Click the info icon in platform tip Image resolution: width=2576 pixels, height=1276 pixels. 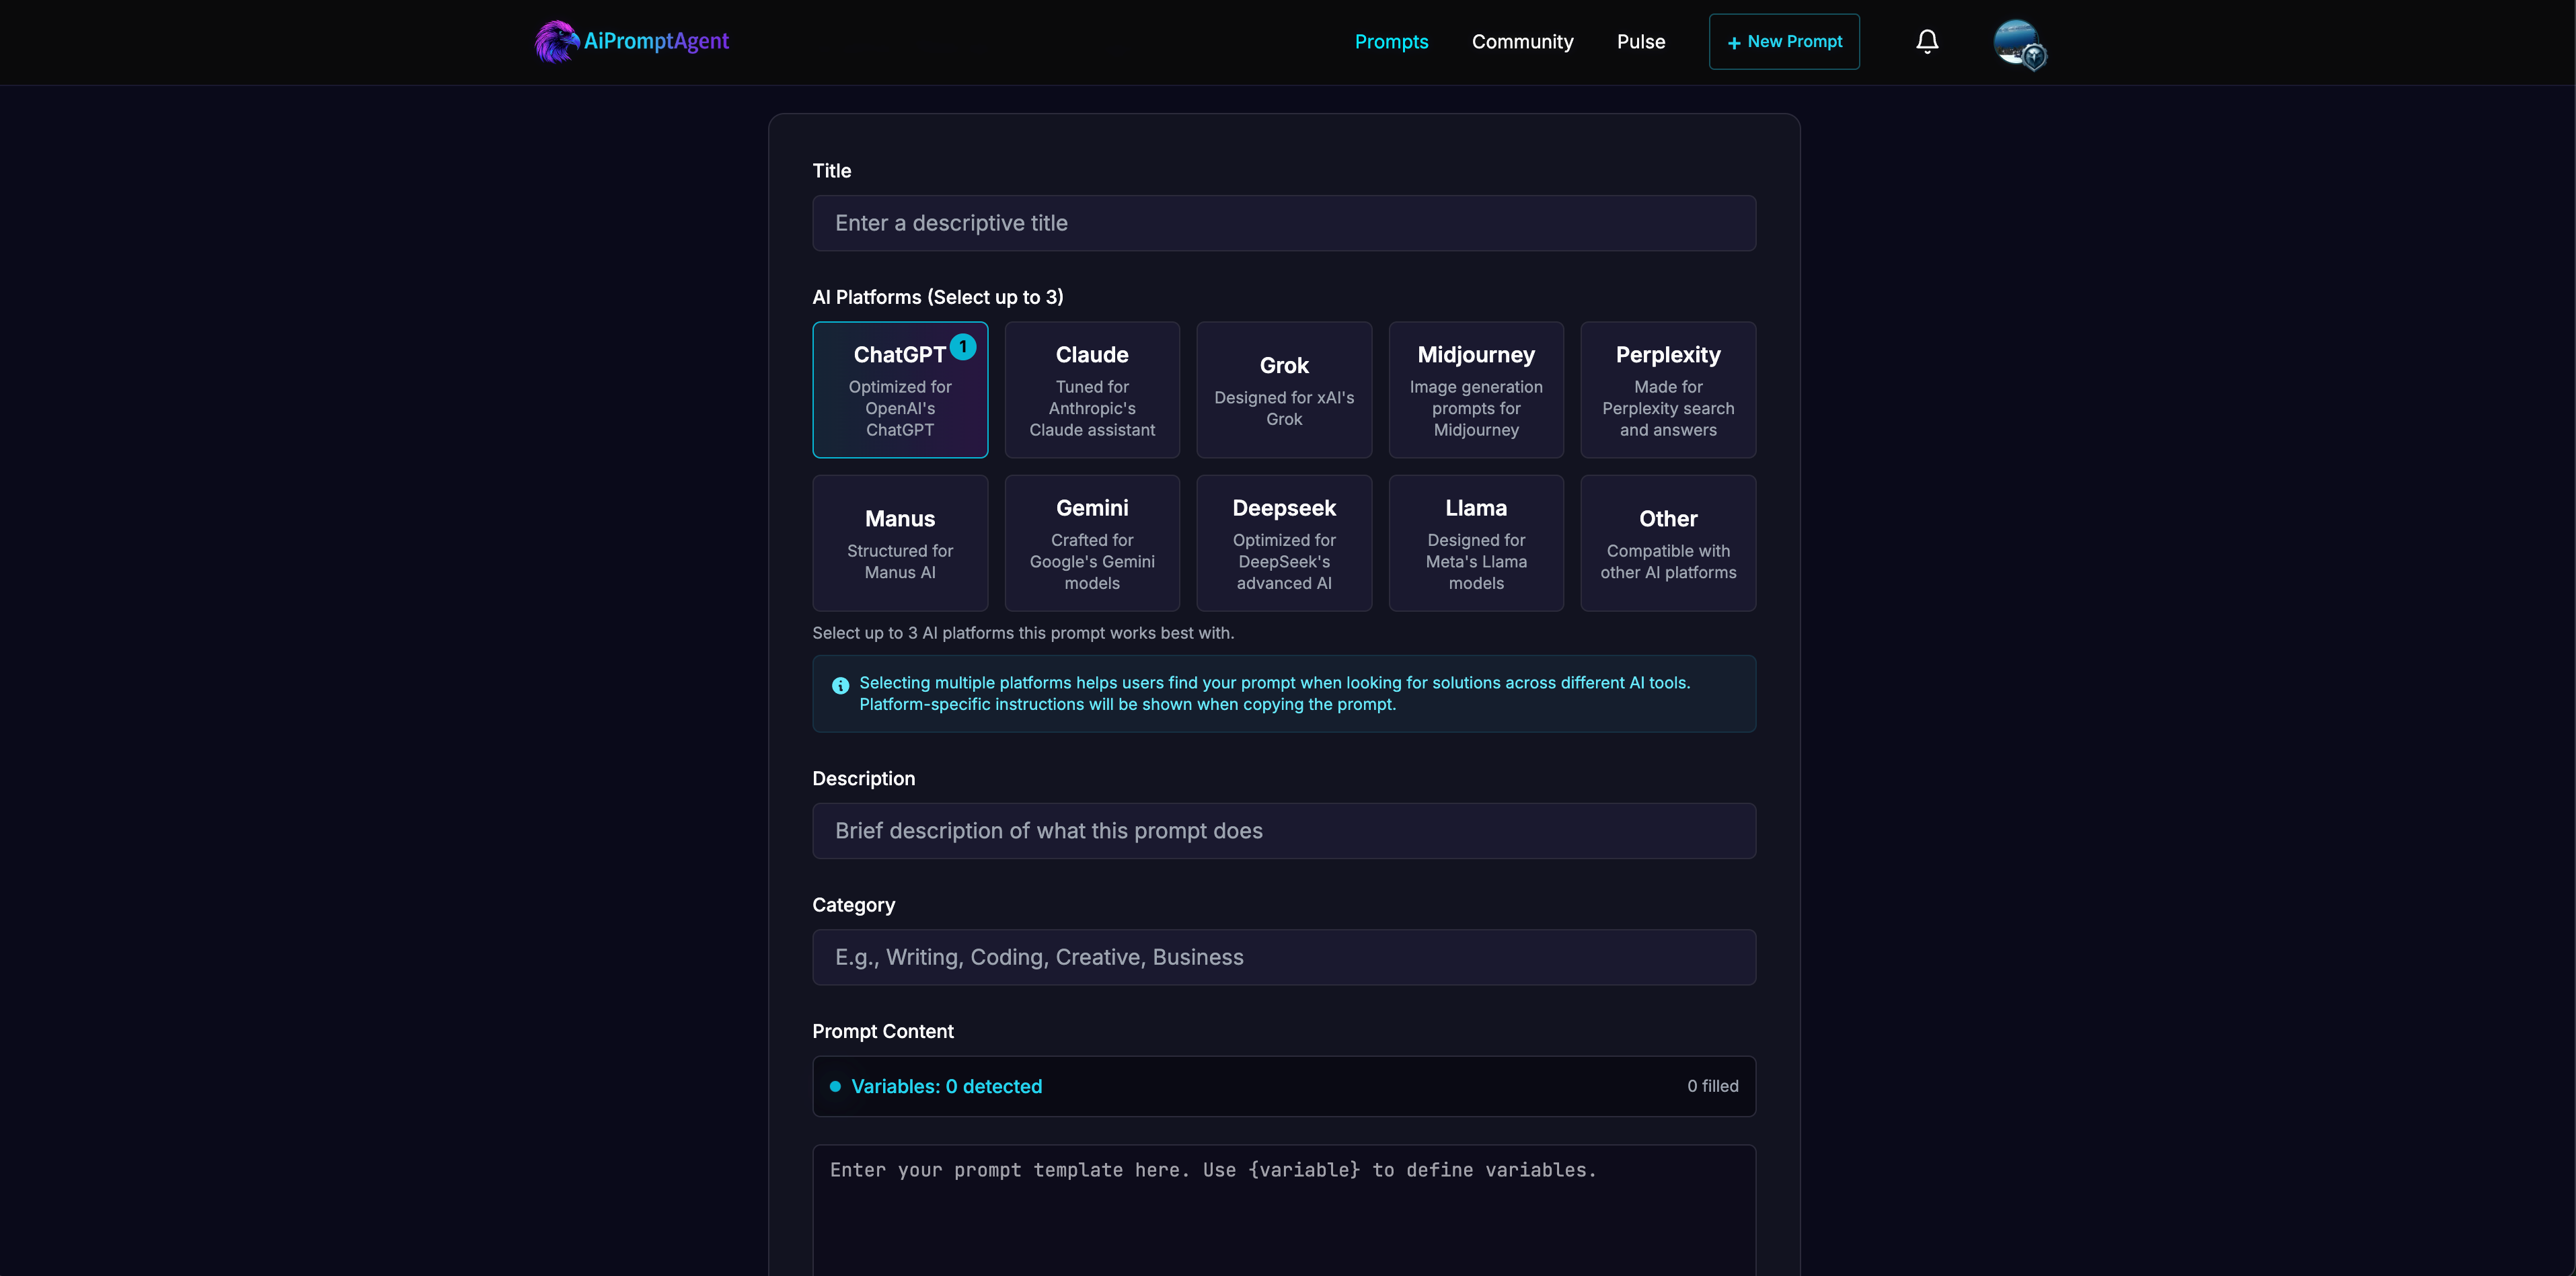pos(840,686)
